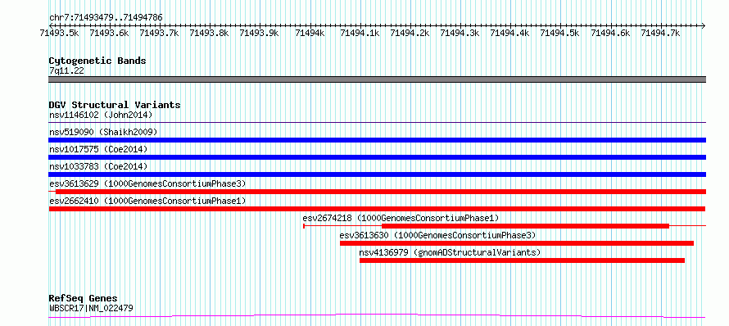Click the chr7:71493479..71494786 coordinate label
This screenshot has height=326, width=729.
pyautogui.click(x=106, y=18)
